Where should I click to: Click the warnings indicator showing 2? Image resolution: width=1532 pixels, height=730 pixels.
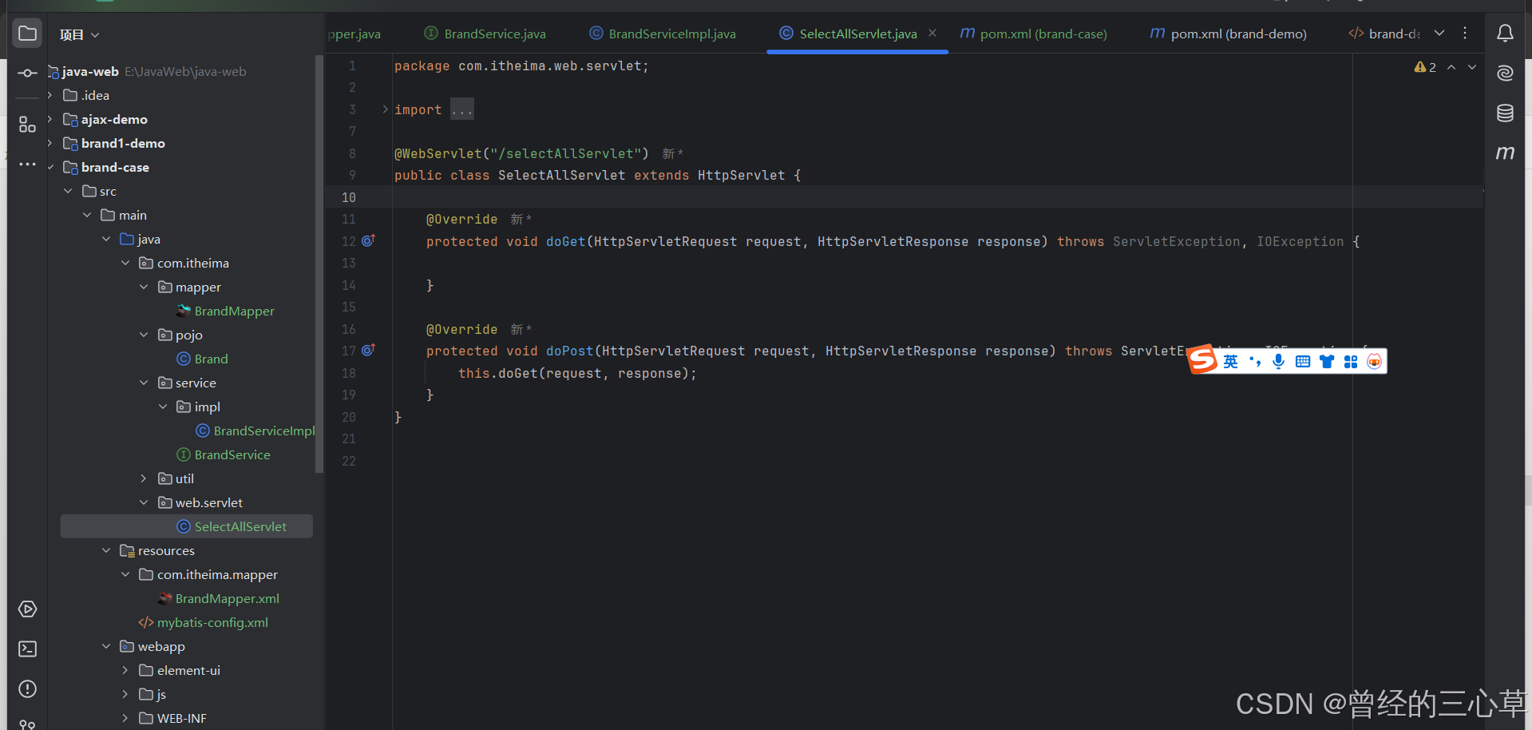1425,67
